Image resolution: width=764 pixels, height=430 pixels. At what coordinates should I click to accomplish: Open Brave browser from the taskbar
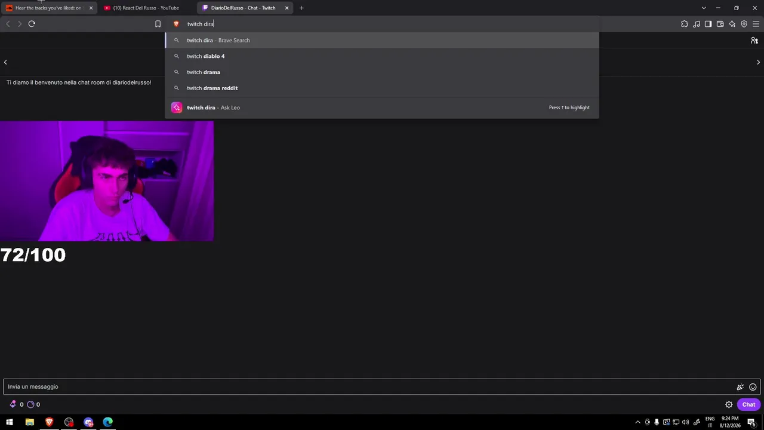(49, 422)
